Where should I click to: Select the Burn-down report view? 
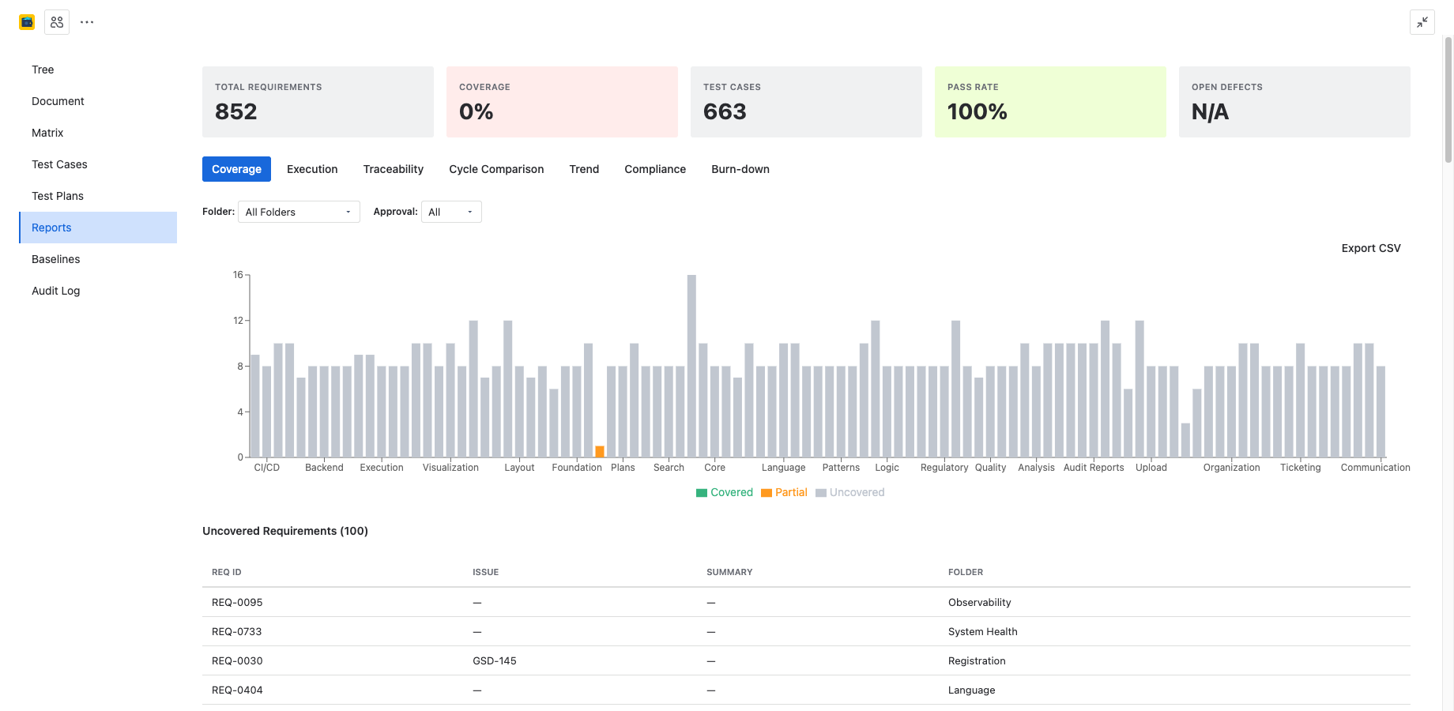click(x=740, y=169)
